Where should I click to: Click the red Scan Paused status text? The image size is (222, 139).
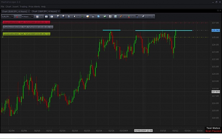pyautogui.click(x=213, y=131)
